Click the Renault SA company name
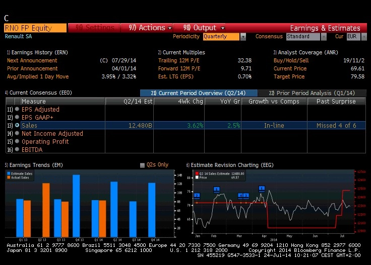 (x=19, y=36)
